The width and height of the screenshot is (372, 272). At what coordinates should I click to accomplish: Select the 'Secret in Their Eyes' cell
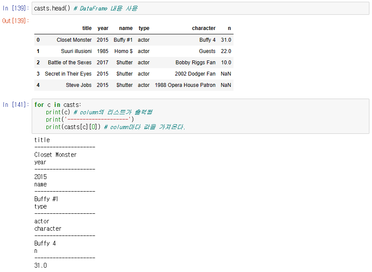pyautogui.click(x=68, y=74)
